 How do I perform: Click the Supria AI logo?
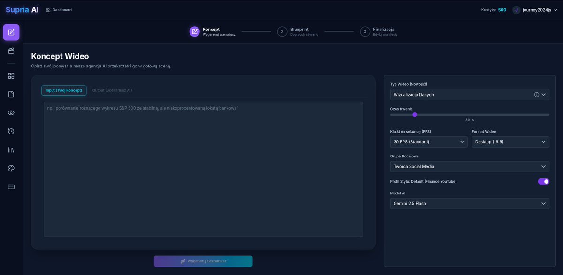pos(22,10)
